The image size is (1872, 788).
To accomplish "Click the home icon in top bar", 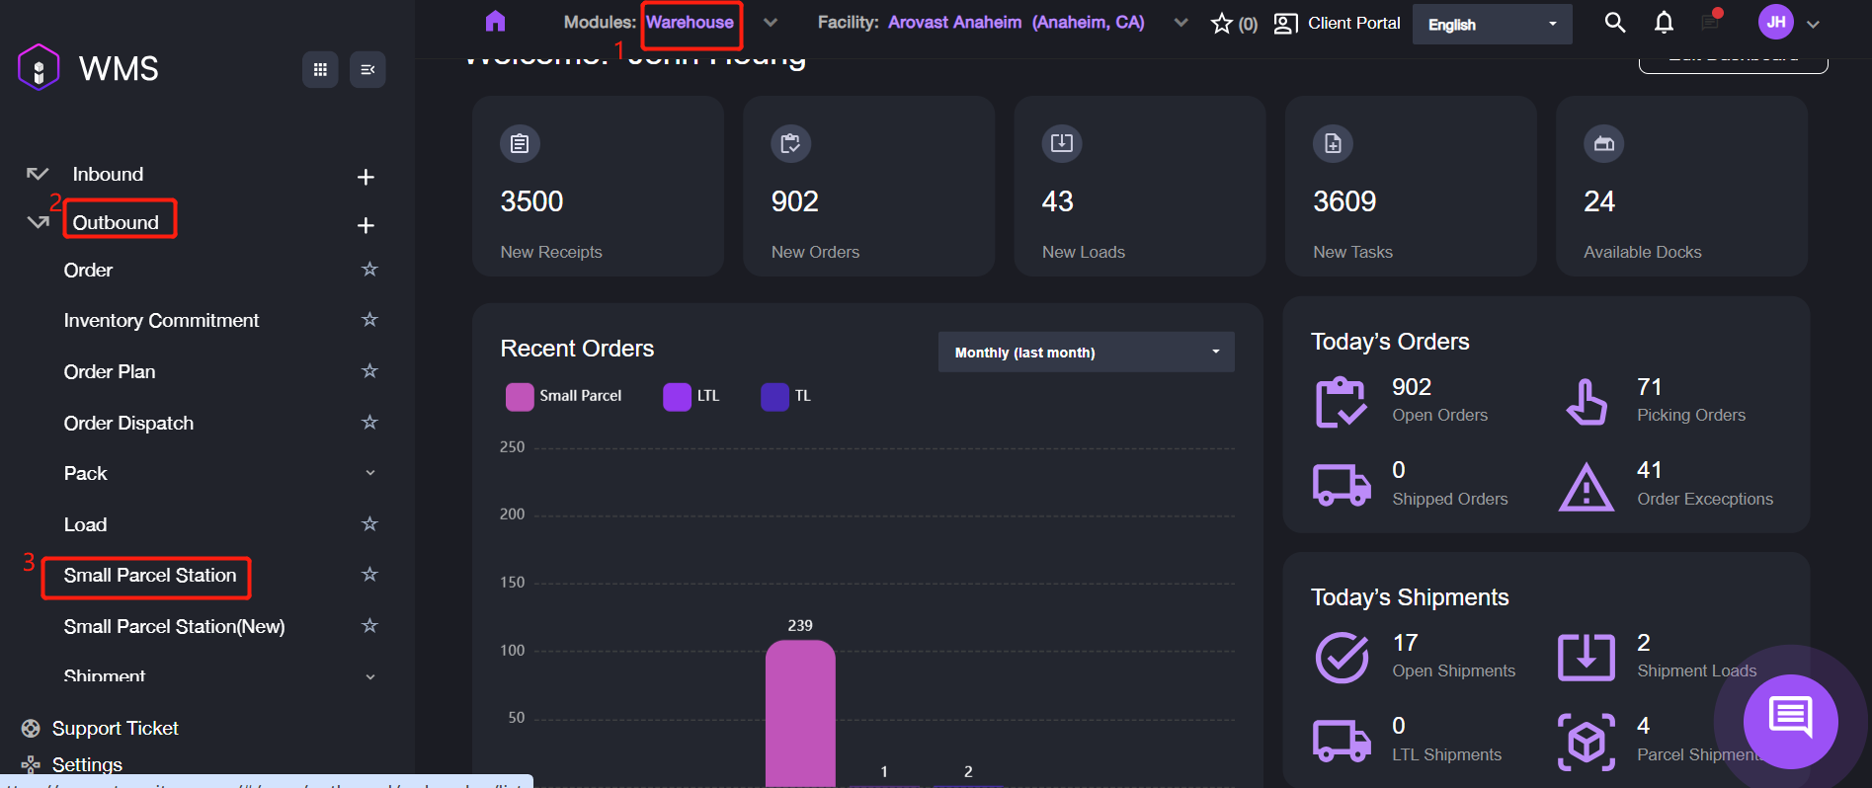I will [x=495, y=22].
